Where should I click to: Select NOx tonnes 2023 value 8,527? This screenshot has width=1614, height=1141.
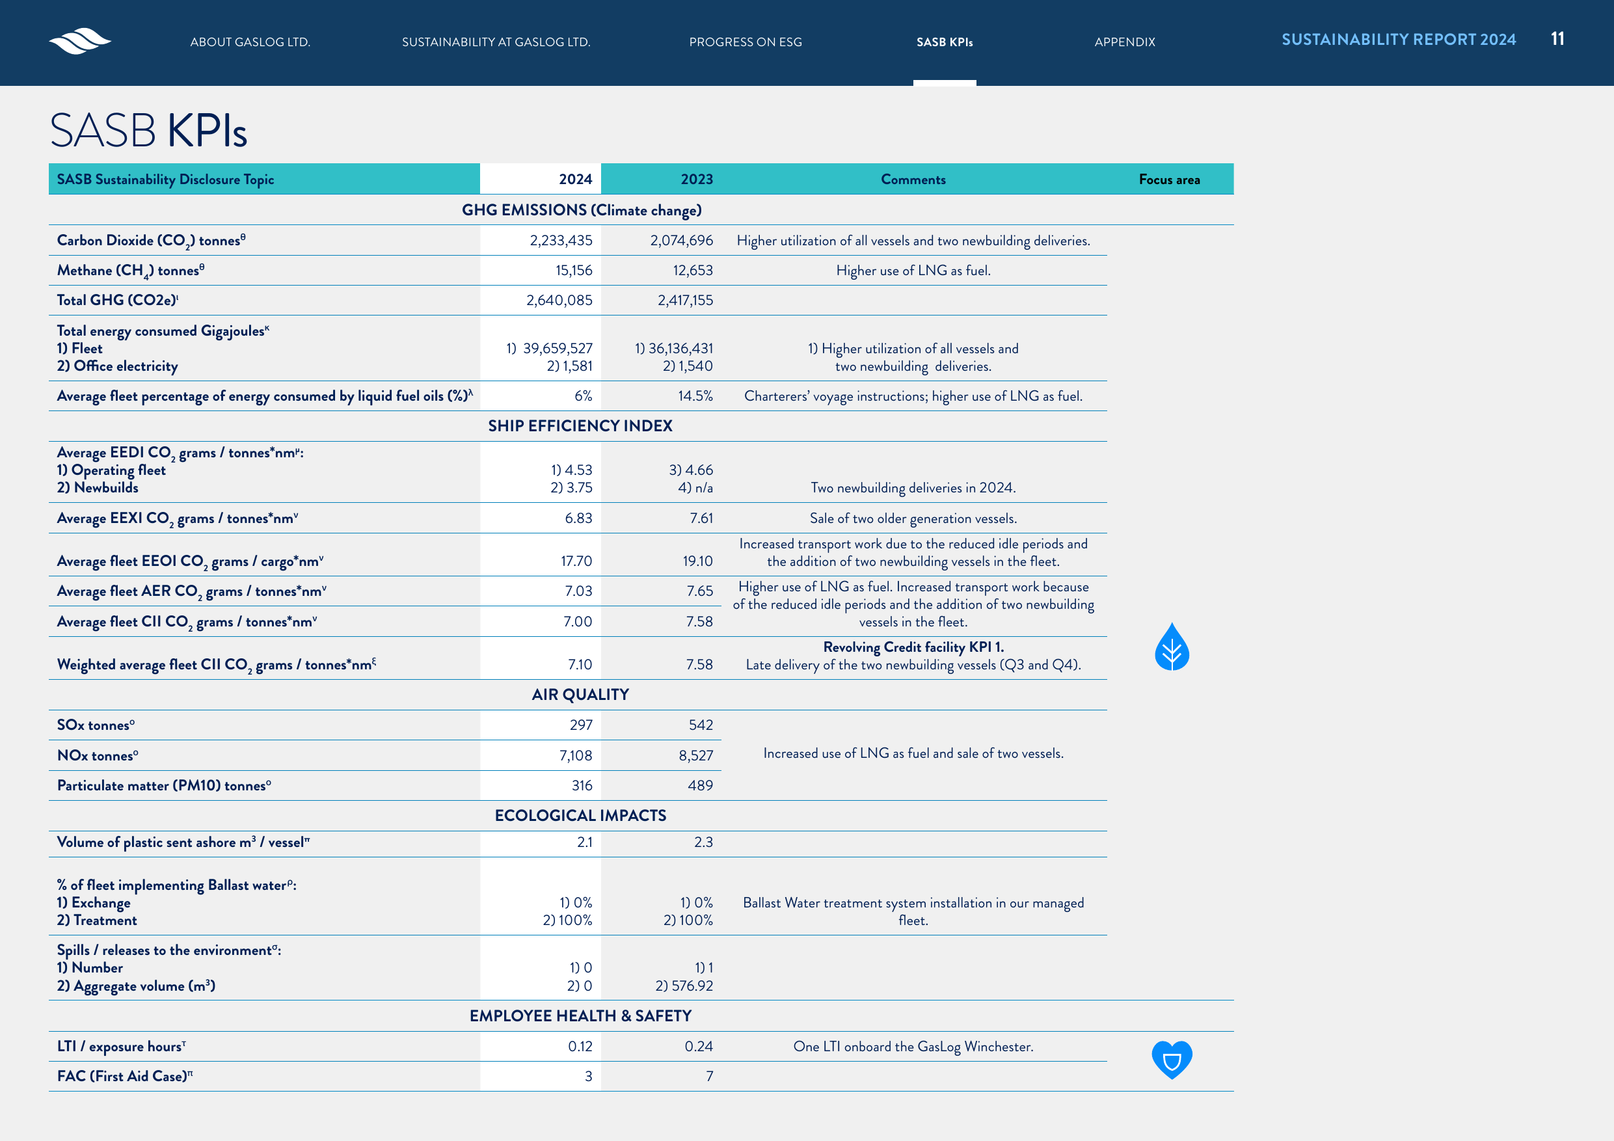pyautogui.click(x=695, y=756)
